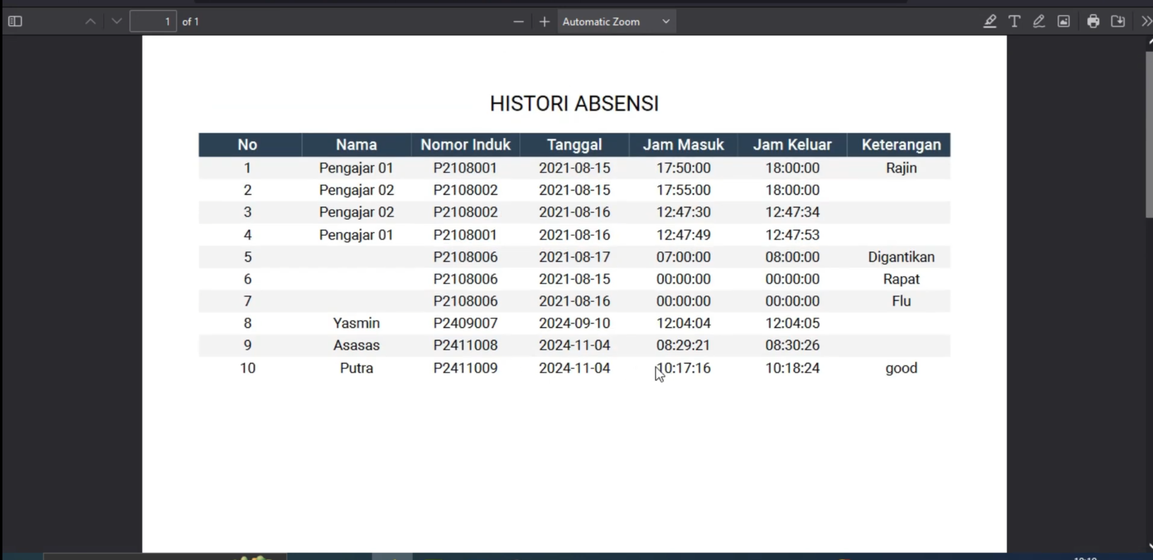Viewport: 1153px width, 560px height.
Task: Zoom out with the minus button
Action: click(518, 21)
